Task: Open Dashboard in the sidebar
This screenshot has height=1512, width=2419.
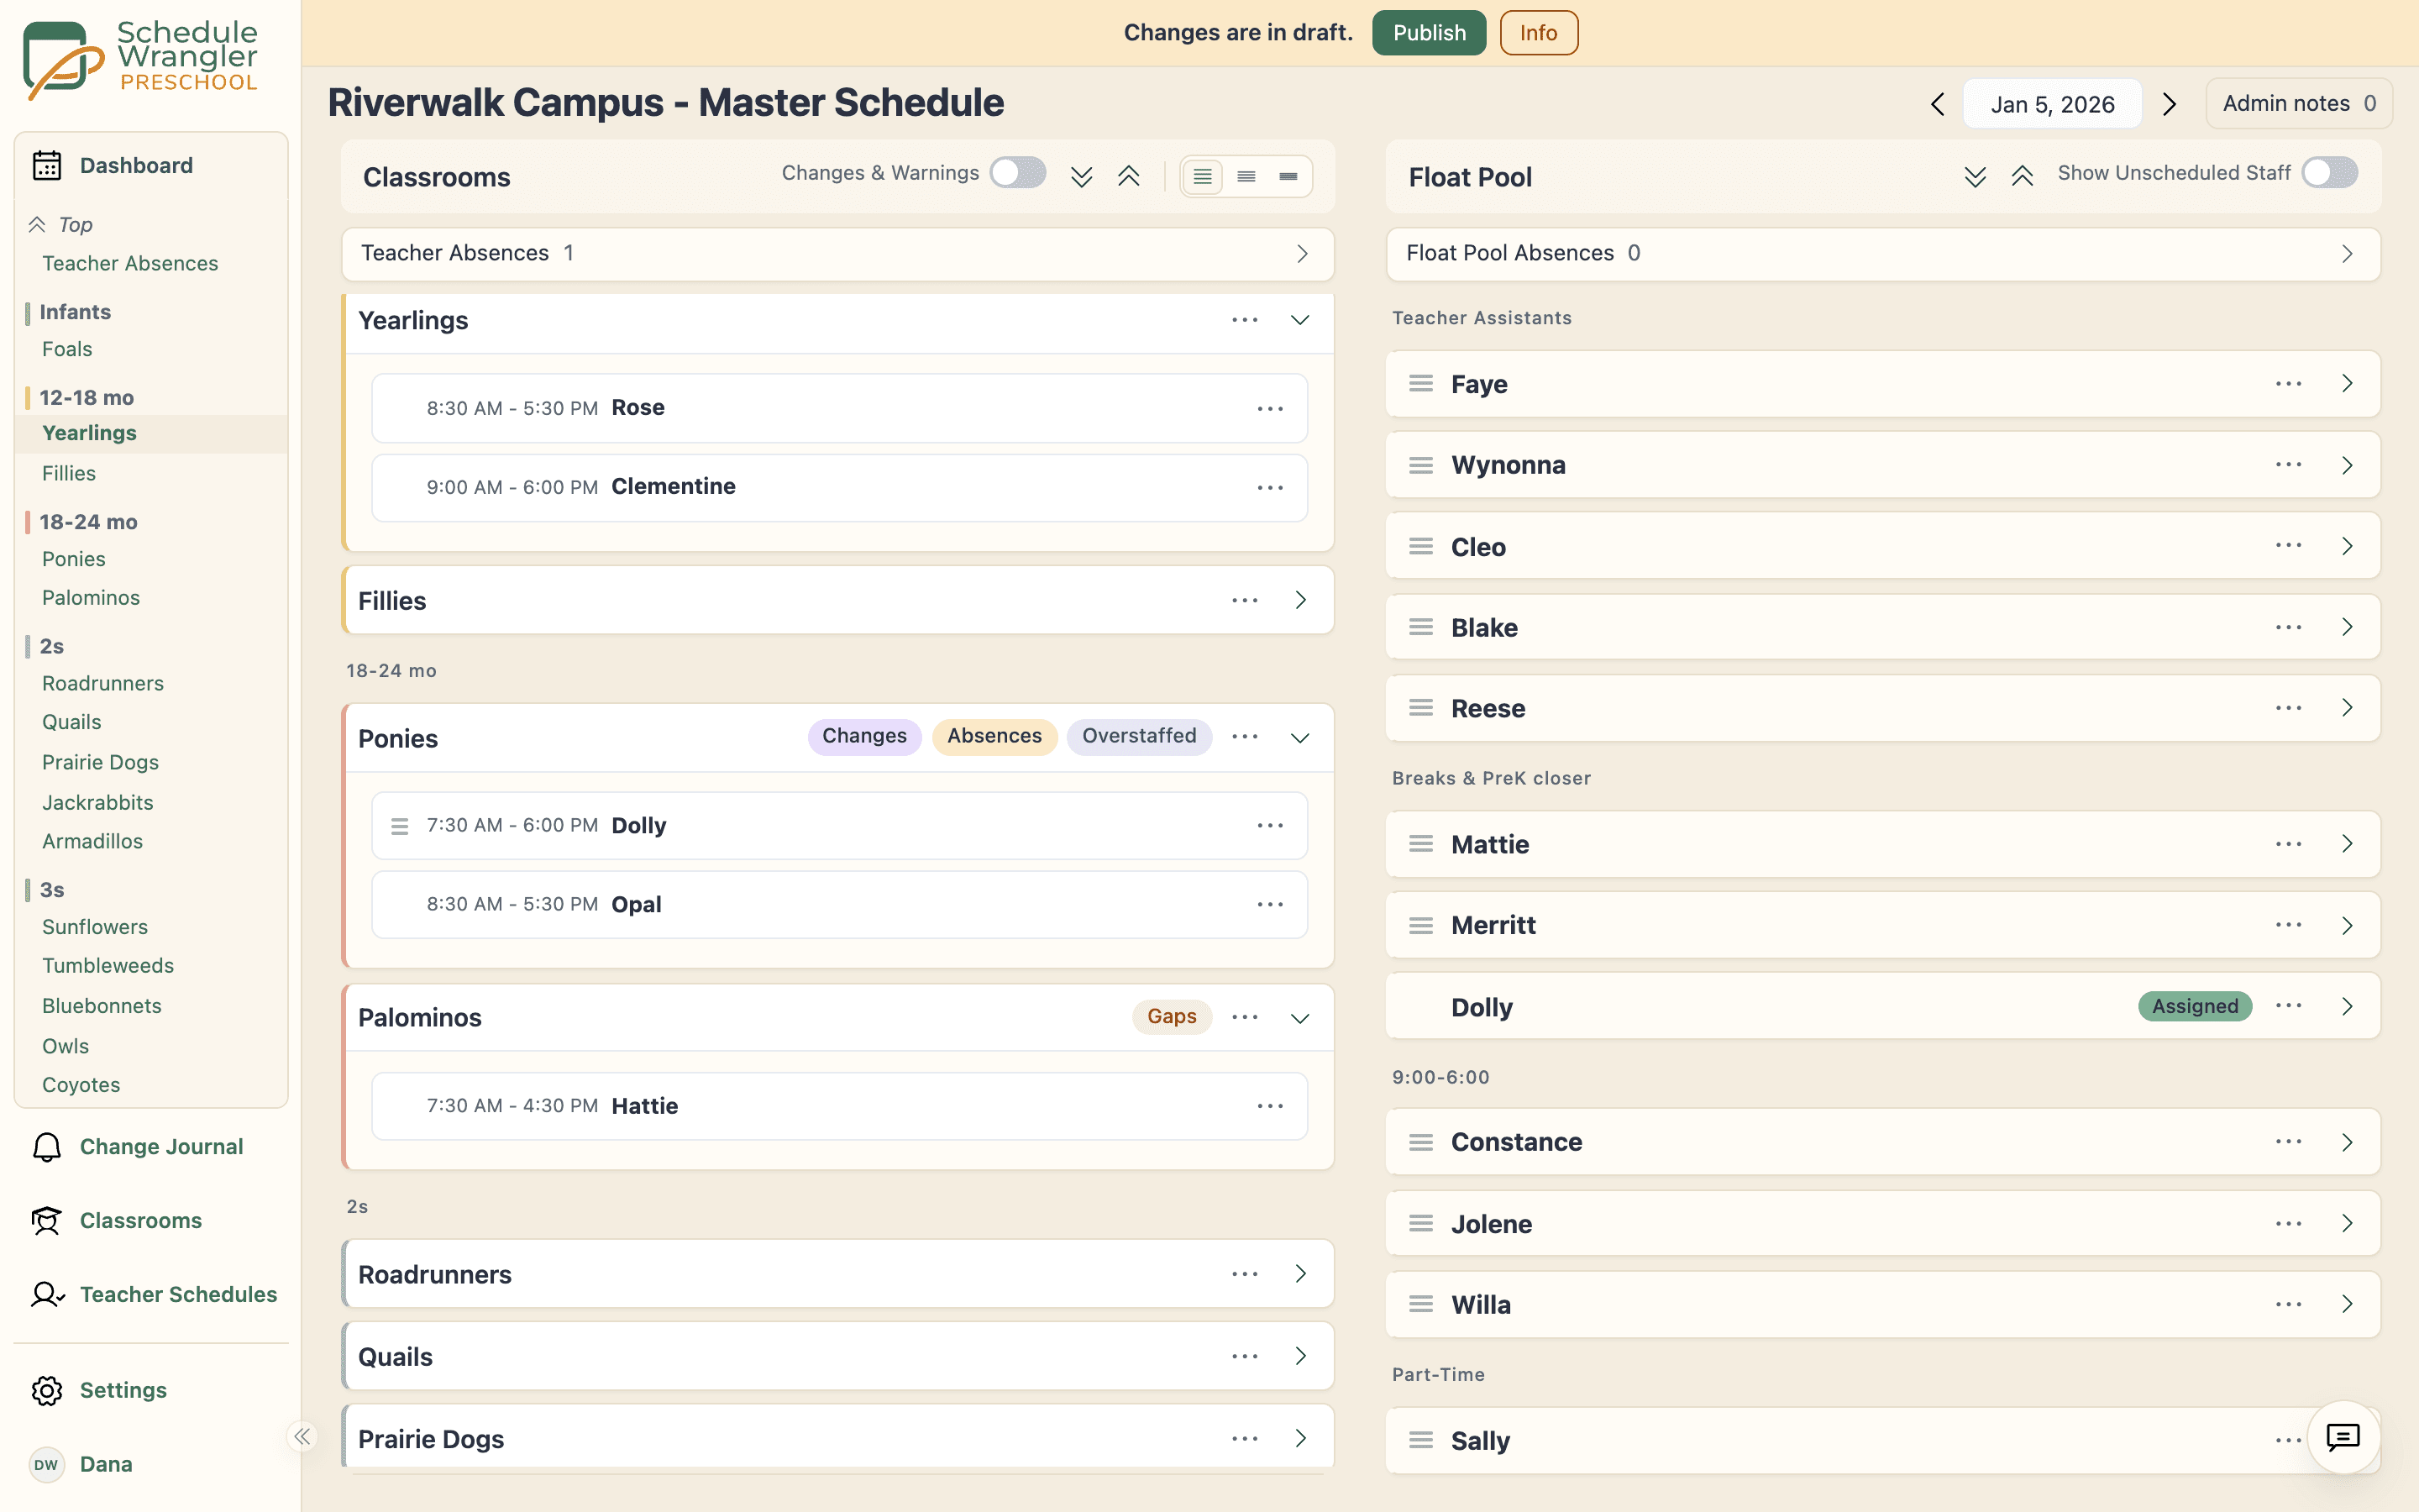Action: click(136, 165)
